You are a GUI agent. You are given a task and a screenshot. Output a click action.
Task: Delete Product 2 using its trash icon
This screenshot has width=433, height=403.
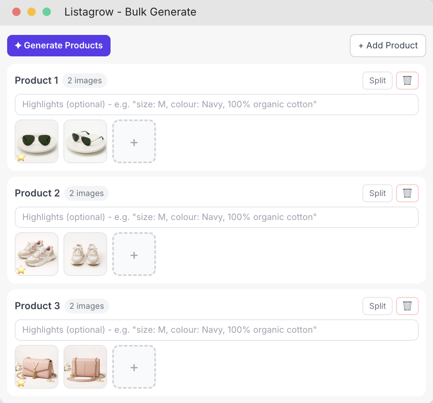407,193
